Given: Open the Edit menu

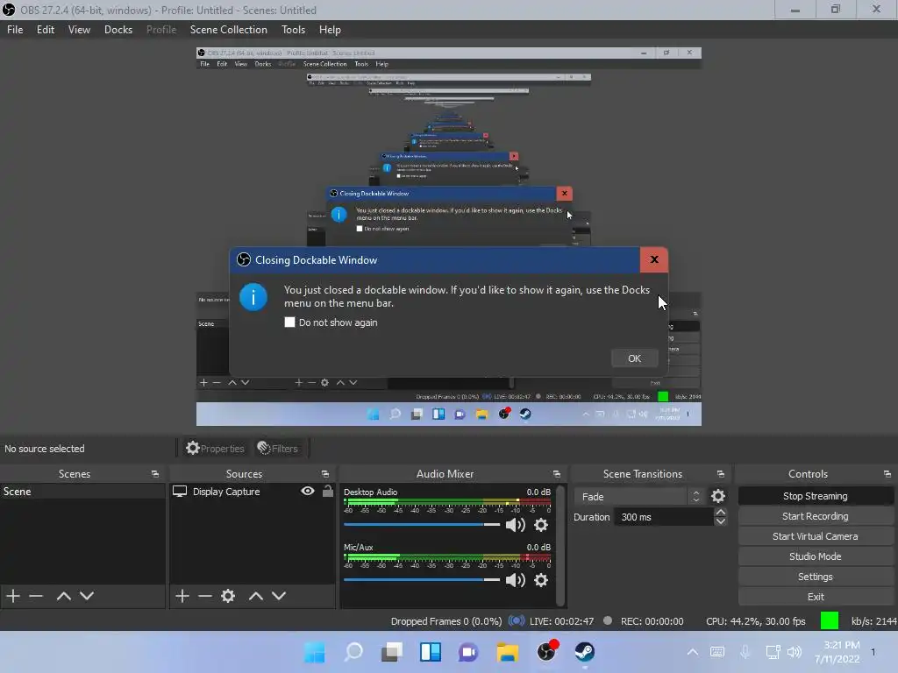Looking at the screenshot, I should click(46, 30).
